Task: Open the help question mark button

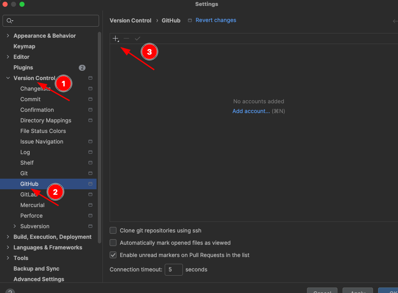Action: tap(10, 291)
